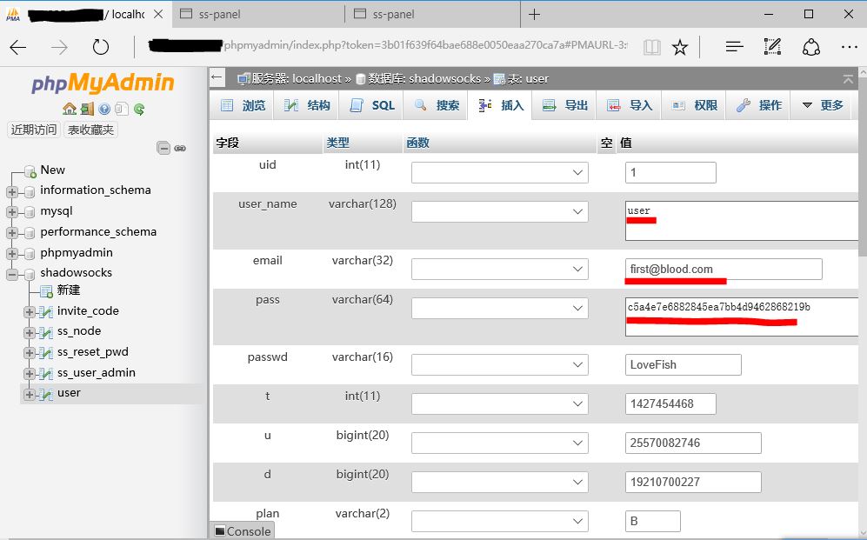
Task: Toggle link with main panel icon
Action: 180,148
